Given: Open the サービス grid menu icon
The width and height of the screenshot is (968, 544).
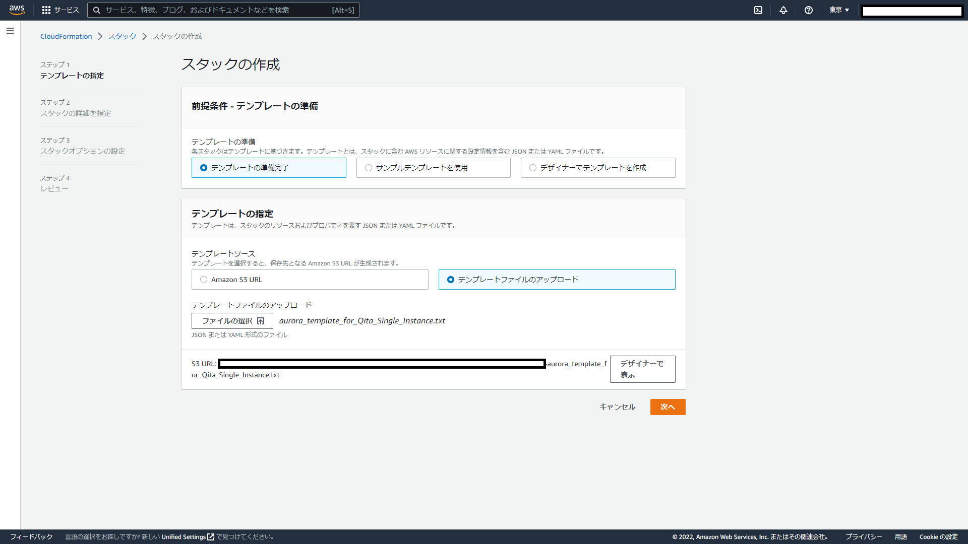Looking at the screenshot, I should click(x=46, y=10).
